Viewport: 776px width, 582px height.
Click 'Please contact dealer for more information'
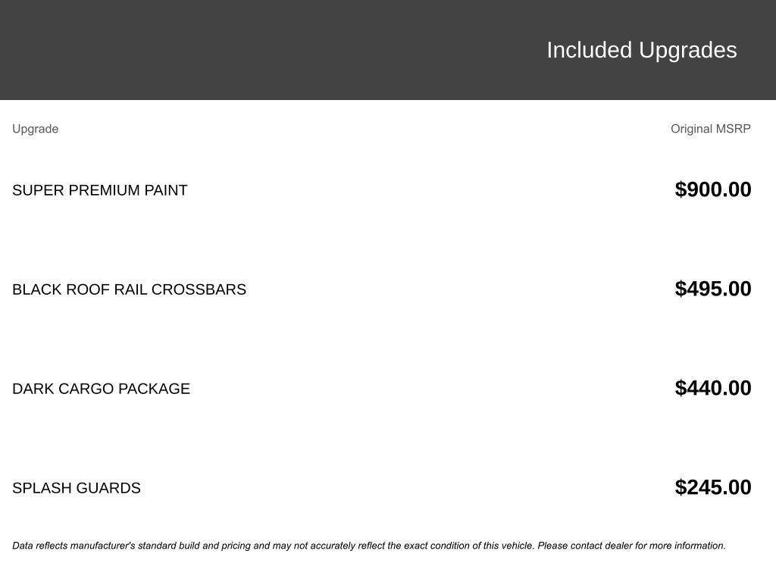[x=631, y=546]
